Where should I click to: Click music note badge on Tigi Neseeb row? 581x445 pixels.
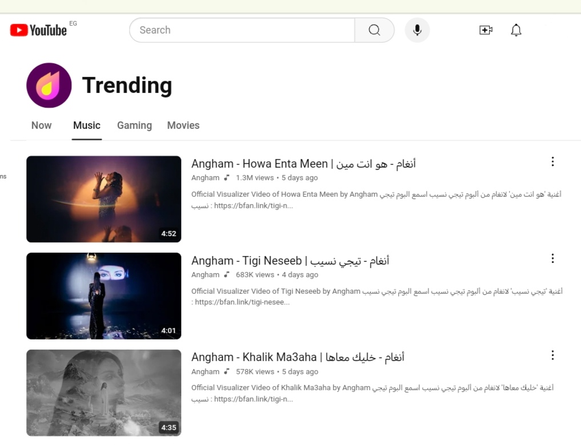click(x=227, y=274)
